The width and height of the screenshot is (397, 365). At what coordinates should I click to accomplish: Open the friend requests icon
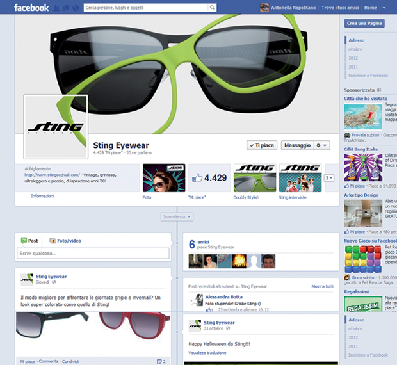tap(58, 8)
